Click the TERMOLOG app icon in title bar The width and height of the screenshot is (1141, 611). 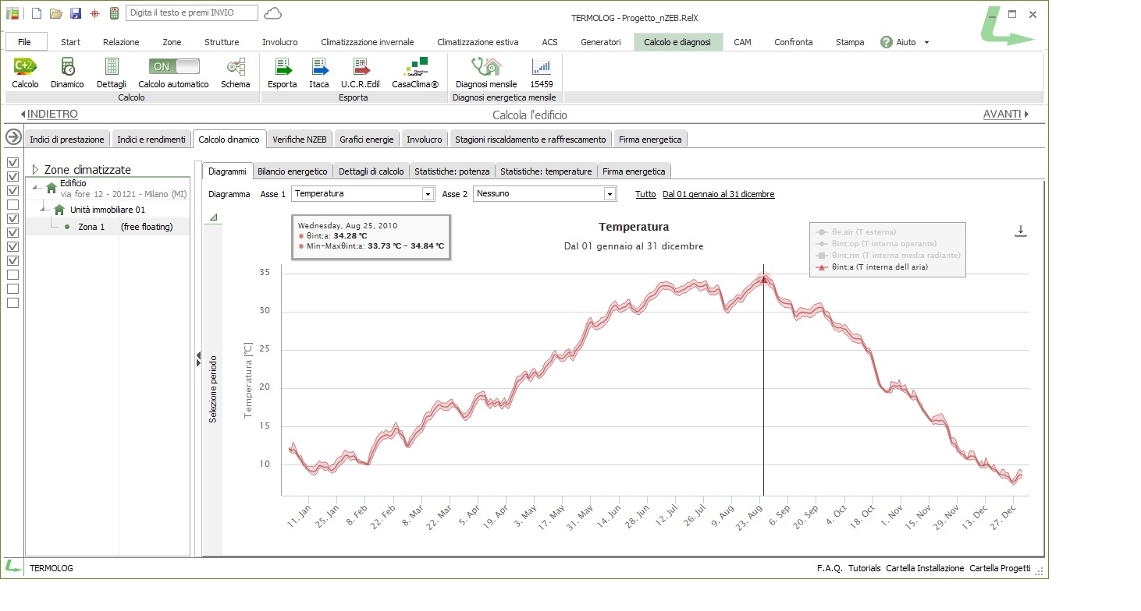(x=12, y=13)
